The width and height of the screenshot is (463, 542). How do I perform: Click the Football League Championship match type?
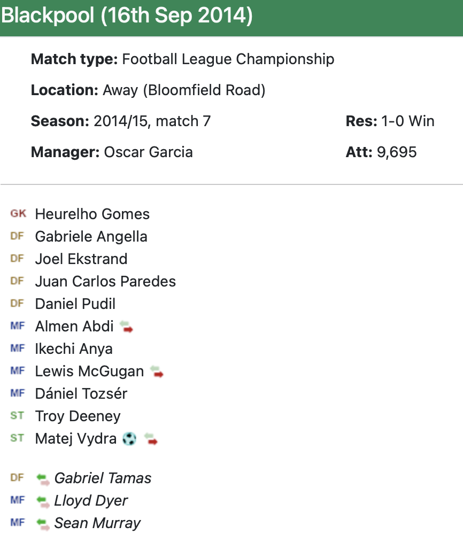click(x=228, y=59)
